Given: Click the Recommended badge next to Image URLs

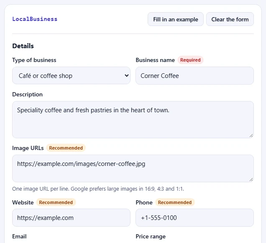Looking at the screenshot, I should (66, 148).
